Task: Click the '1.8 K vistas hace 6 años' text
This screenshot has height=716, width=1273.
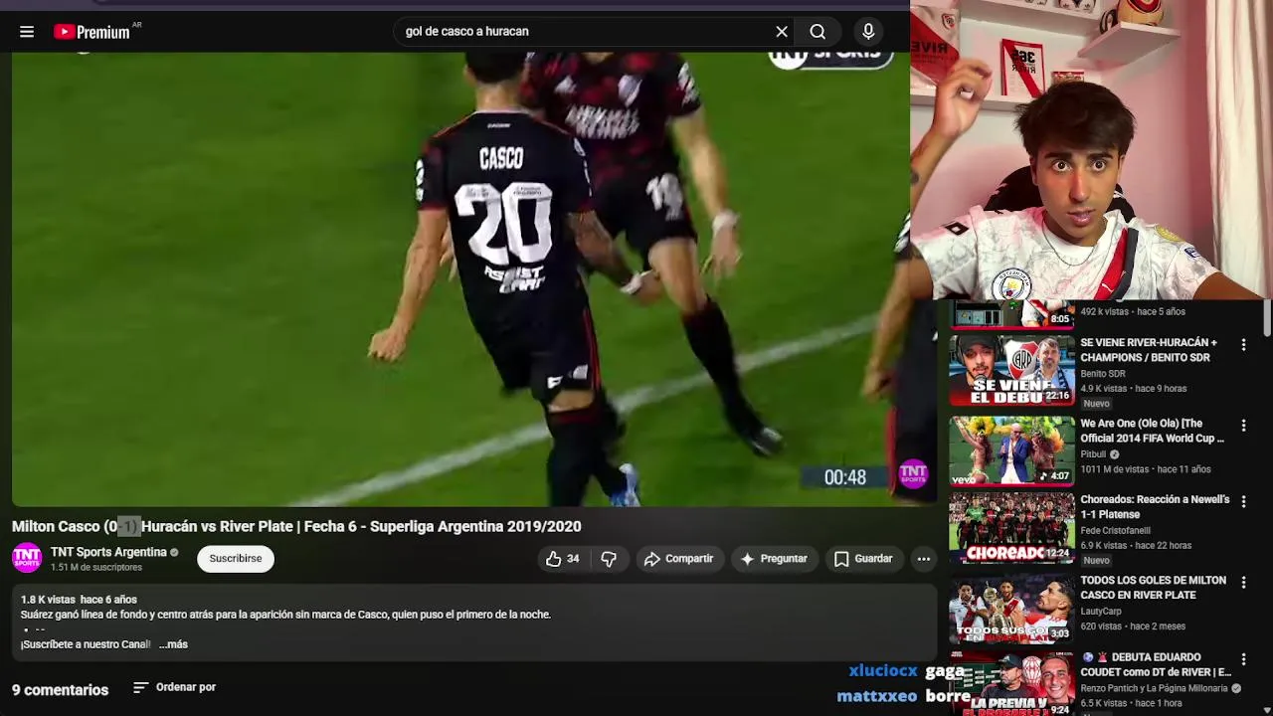Action: pyautogui.click(x=79, y=600)
